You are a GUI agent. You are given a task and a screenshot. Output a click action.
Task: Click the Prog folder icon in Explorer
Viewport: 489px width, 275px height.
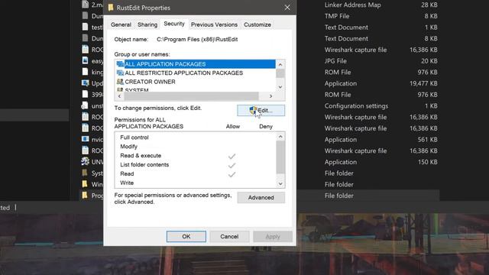click(x=85, y=196)
